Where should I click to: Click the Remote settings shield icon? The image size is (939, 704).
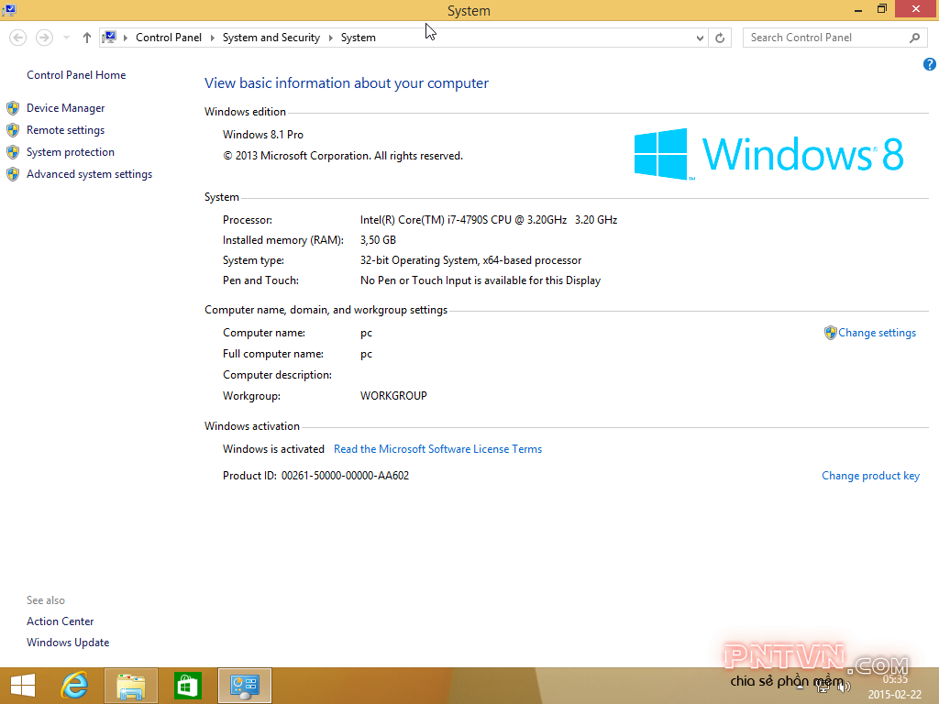13,130
